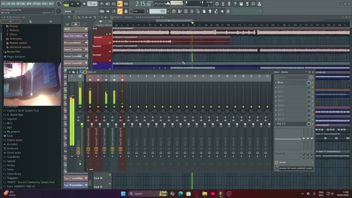This screenshot has height=198, width=352.
Task: Open Euphoria Vocal Sample Pack folder
Action: (23, 111)
